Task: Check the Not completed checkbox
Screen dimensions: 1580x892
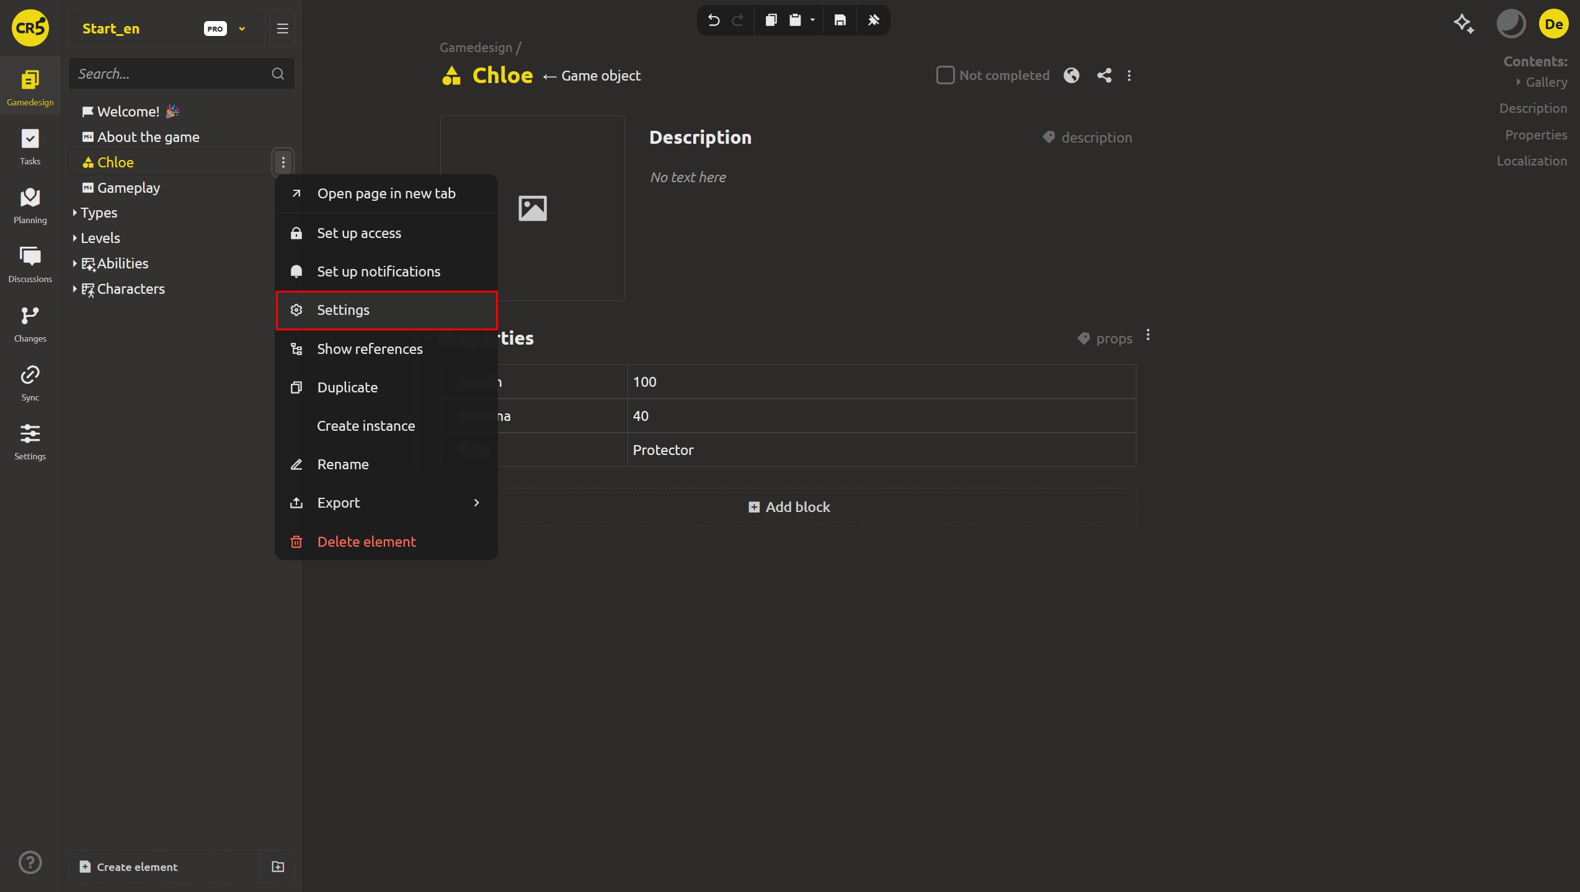Action: pos(945,76)
